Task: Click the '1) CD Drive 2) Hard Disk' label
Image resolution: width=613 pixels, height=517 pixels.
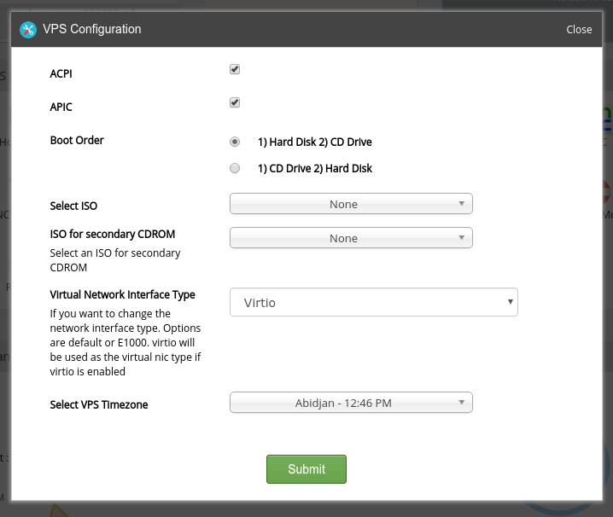Action: (315, 168)
